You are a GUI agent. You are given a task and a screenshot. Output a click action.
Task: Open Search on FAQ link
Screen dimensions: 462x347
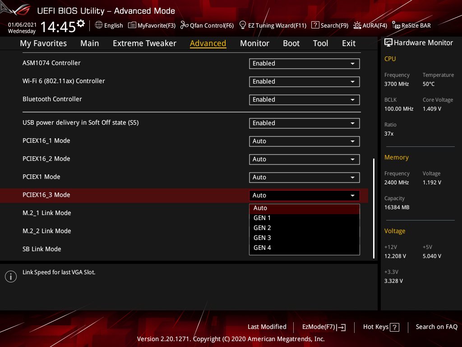tap(436, 327)
